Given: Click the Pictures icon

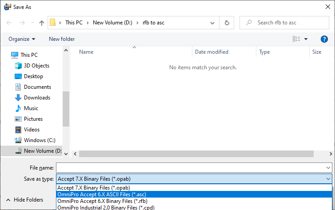Looking at the screenshot, I should [x=18, y=119].
